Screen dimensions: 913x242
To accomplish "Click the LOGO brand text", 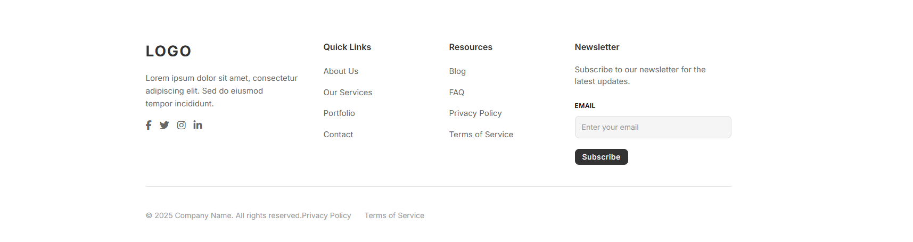I will [x=168, y=51].
